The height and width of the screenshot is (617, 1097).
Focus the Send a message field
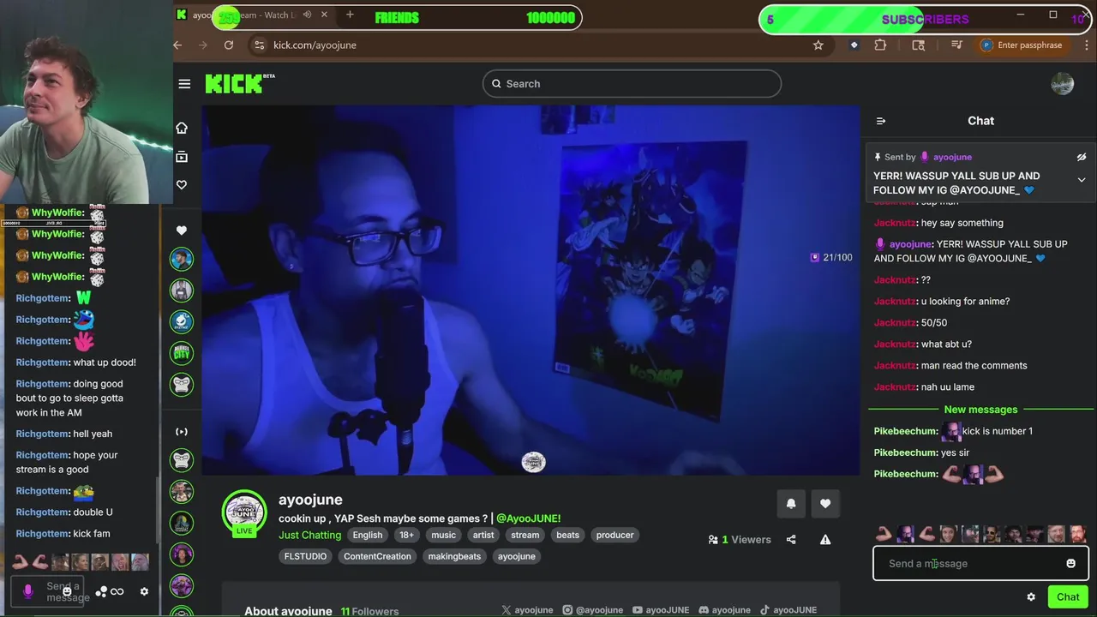tap(980, 564)
